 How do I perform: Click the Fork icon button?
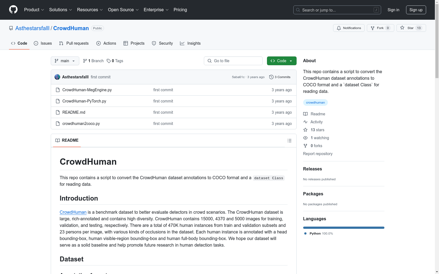pos(373,28)
